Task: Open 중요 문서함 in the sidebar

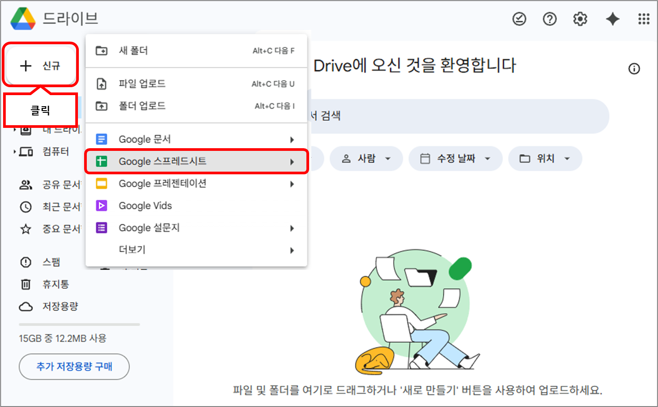Action: pos(62,229)
